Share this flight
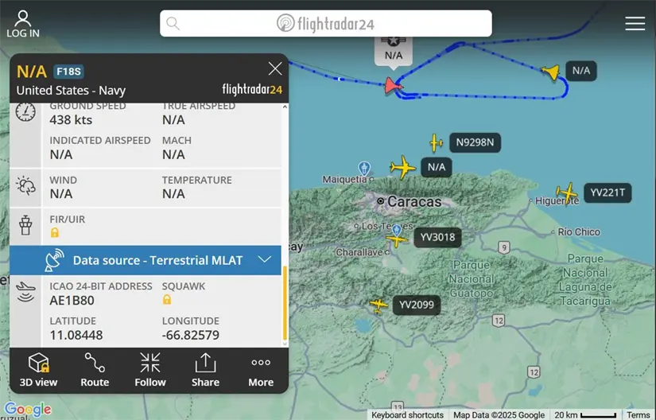This screenshot has height=420, width=656. [x=205, y=370]
